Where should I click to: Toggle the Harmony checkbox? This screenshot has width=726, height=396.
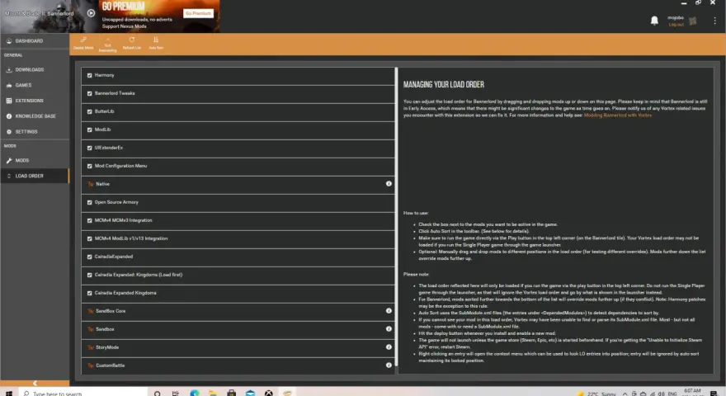[90, 75]
